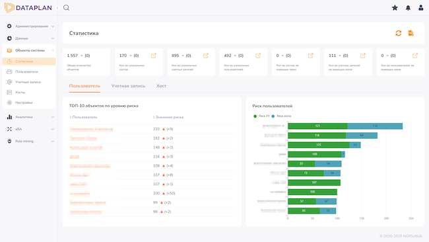Toggle the Риск УЗ legend item
The image size is (429, 242).
coord(261,116)
